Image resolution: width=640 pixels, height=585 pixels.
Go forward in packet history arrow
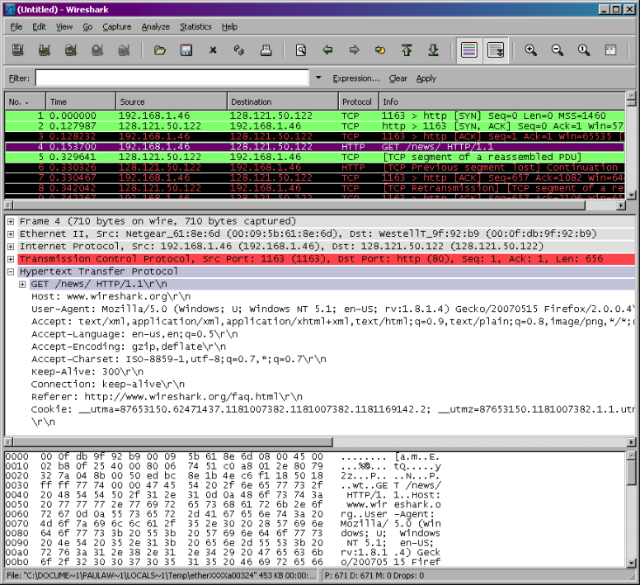pyautogui.click(x=354, y=50)
